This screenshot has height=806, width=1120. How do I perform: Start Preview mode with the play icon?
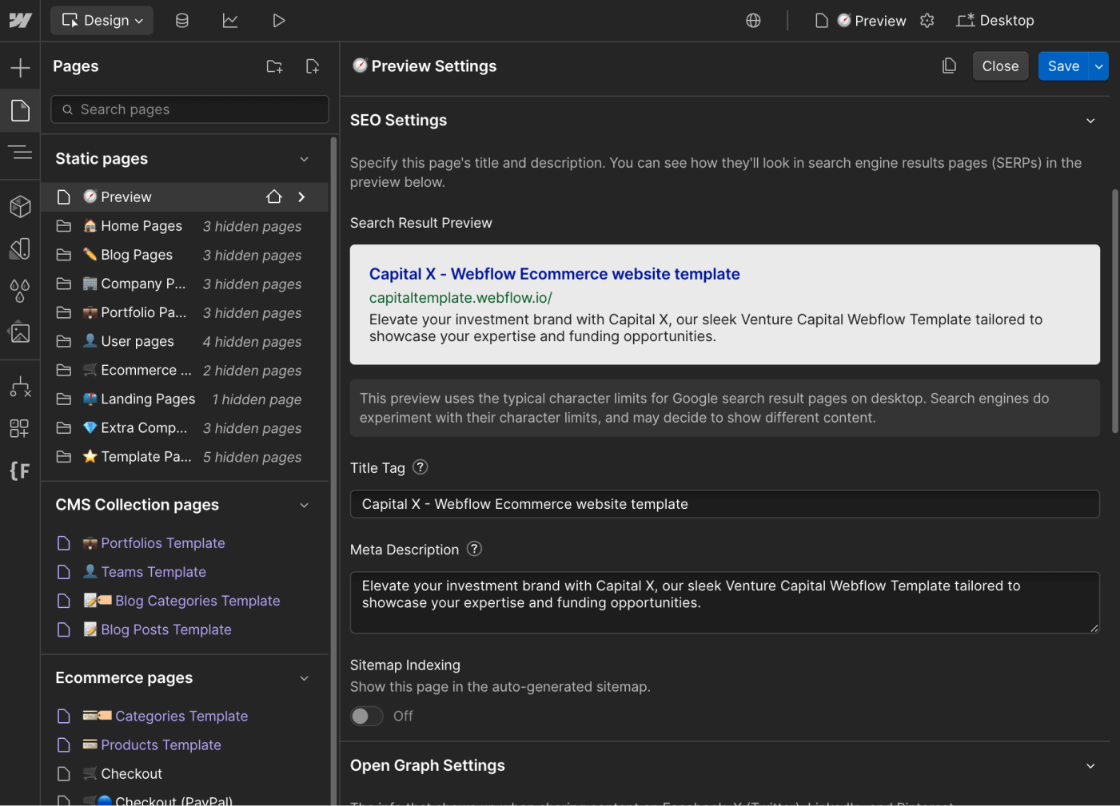[x=279, y=20]
